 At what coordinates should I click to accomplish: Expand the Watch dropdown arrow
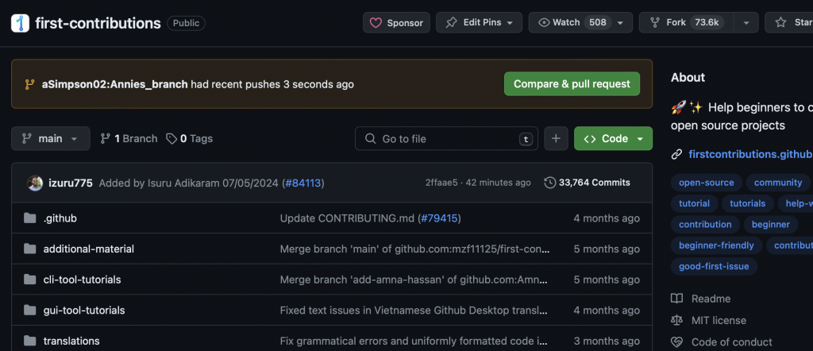[620, 23]
